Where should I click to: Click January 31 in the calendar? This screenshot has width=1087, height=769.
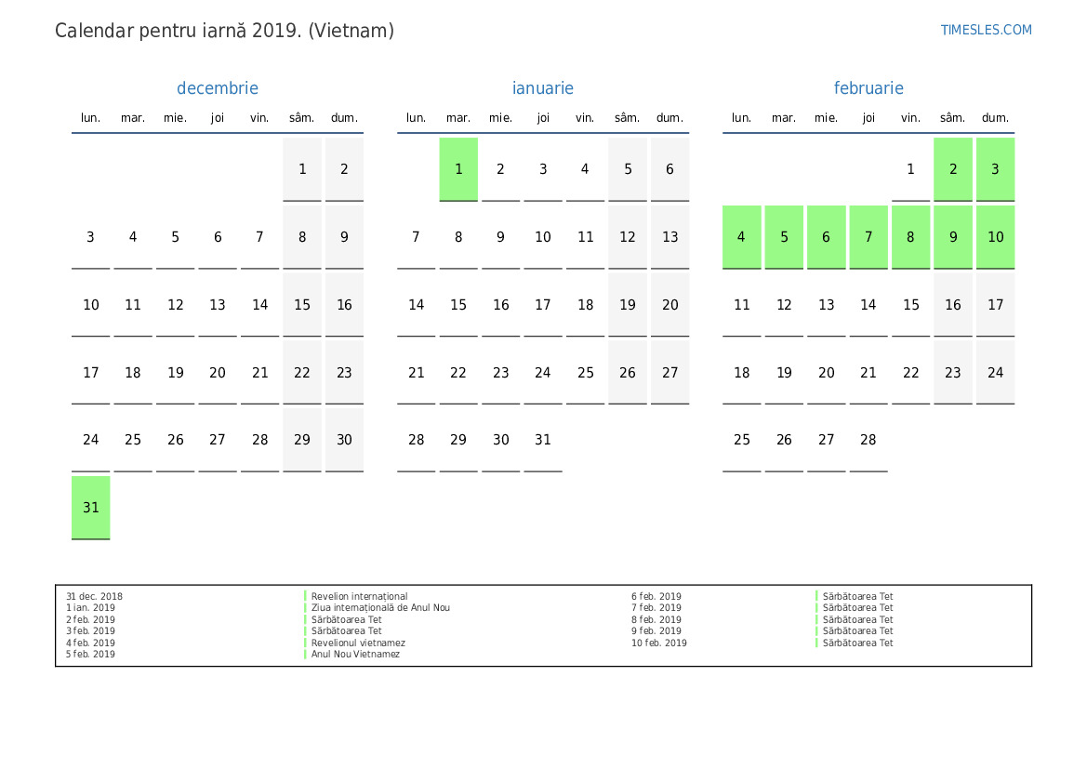[543, 440]
